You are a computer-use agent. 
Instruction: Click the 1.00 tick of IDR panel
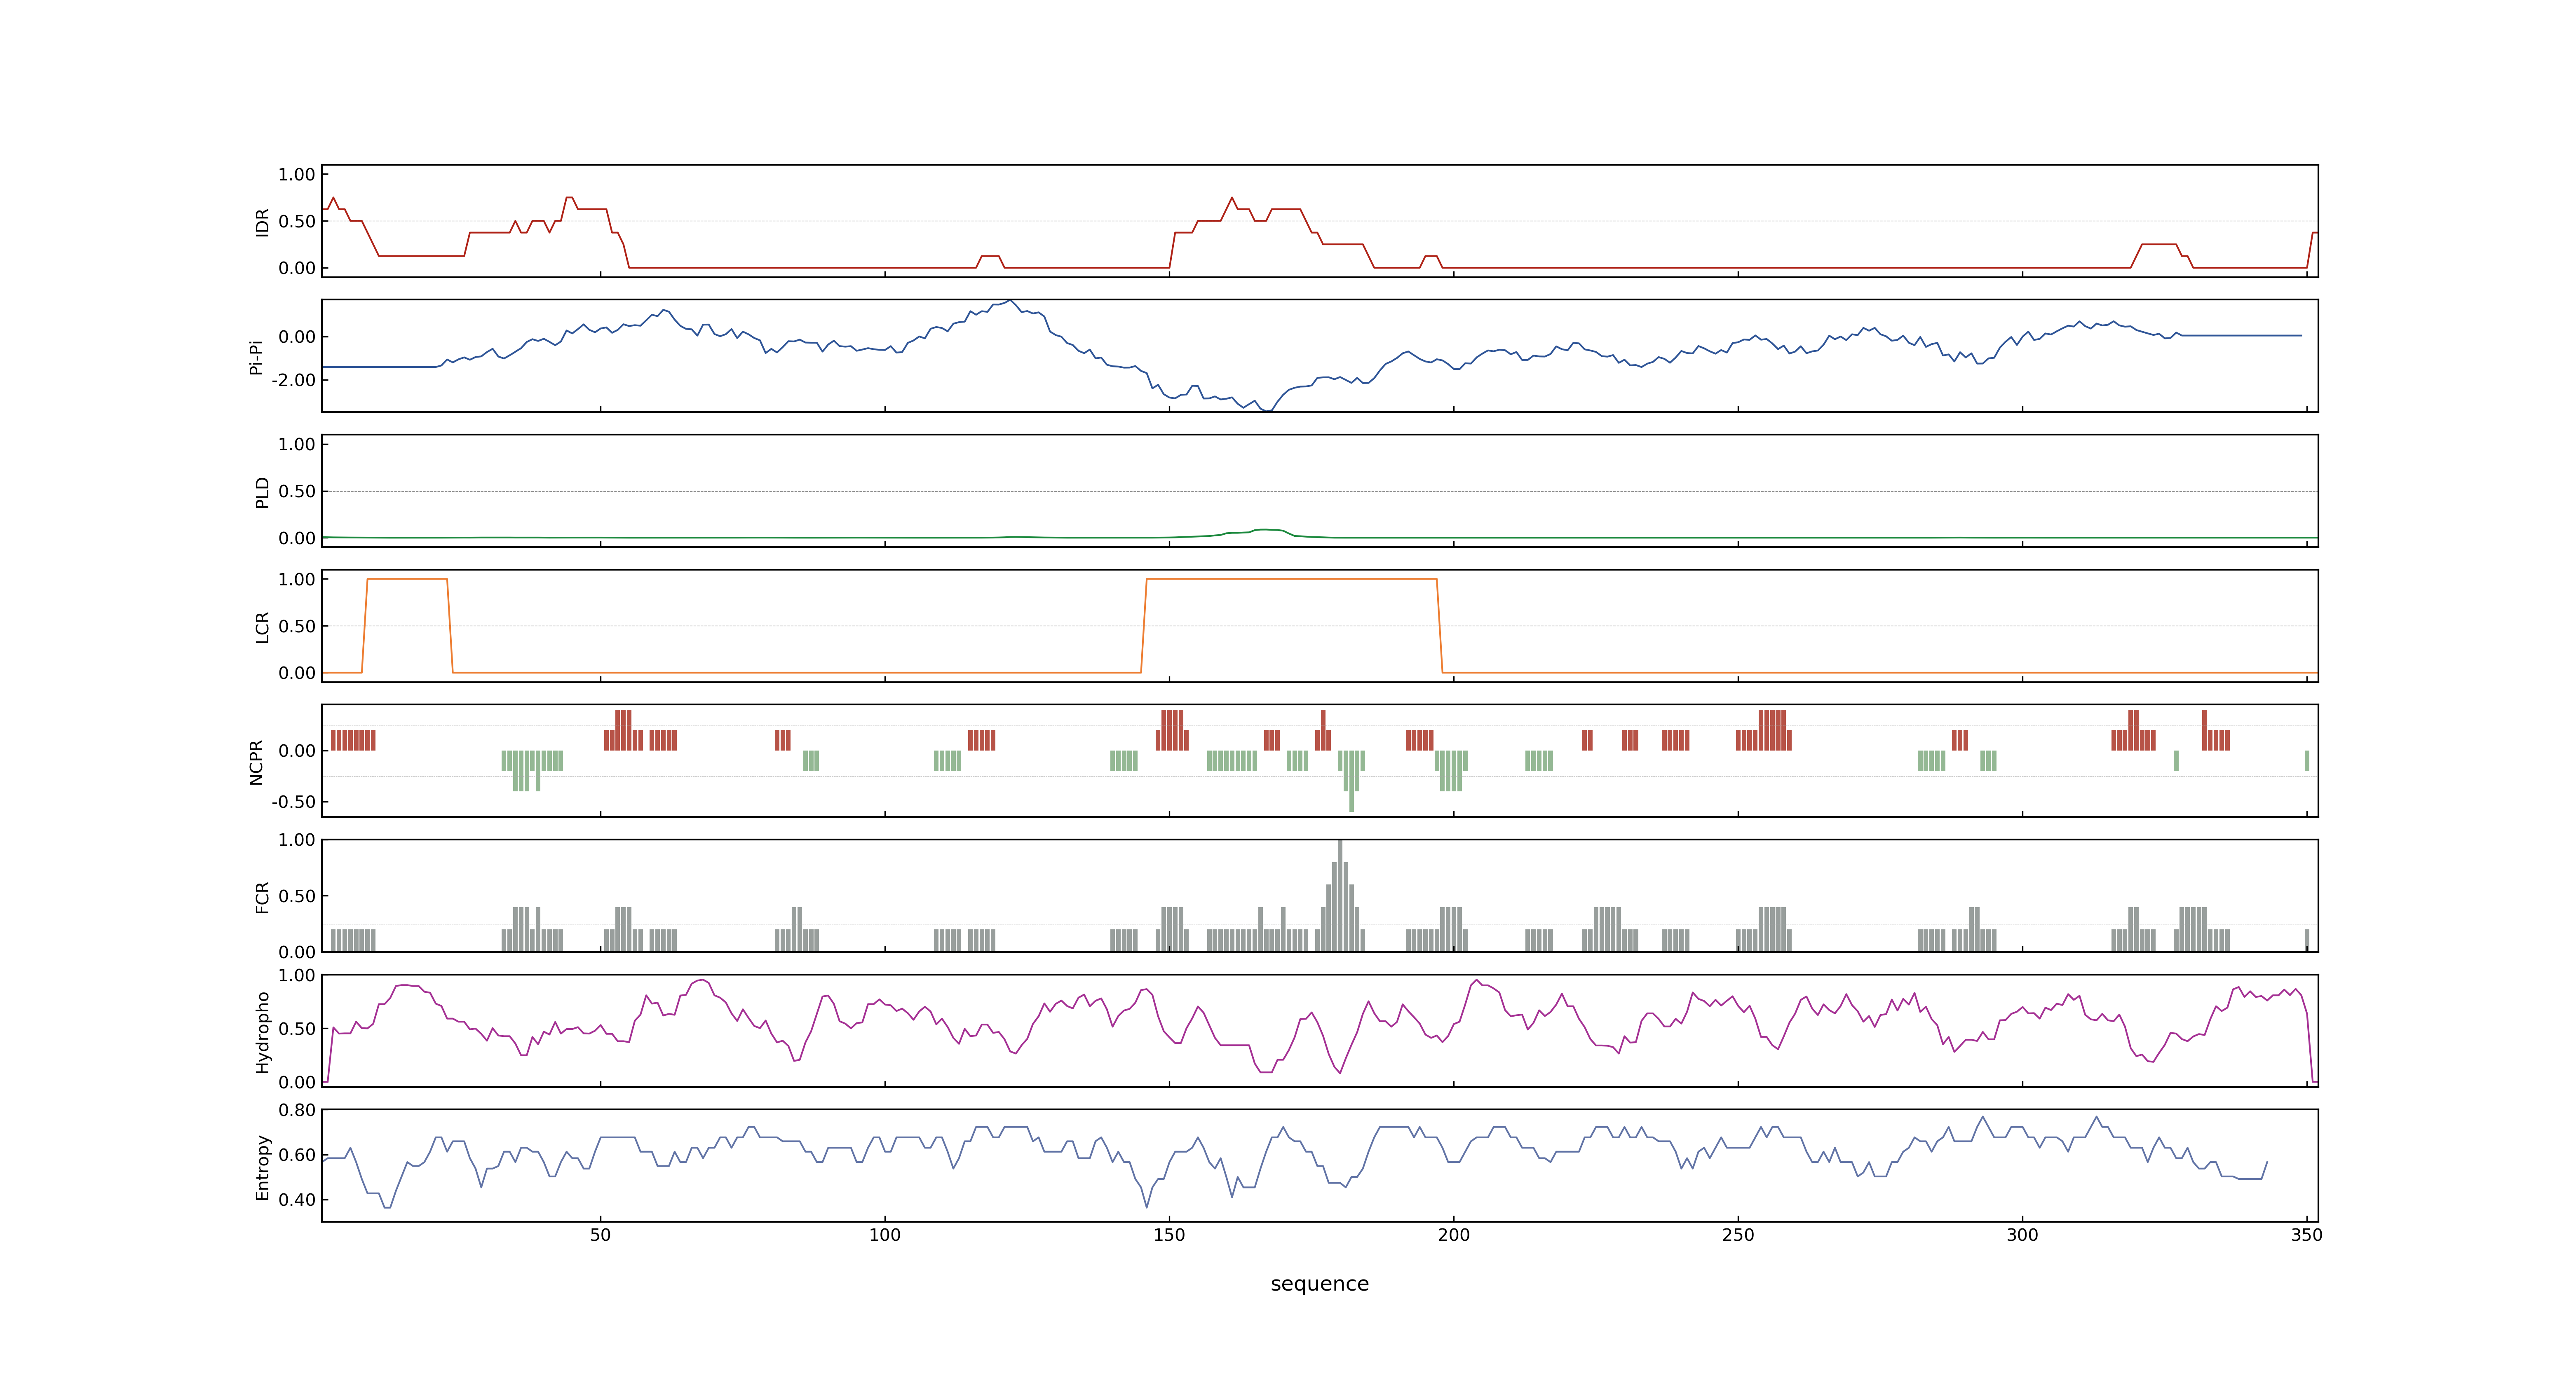point(297,175)
